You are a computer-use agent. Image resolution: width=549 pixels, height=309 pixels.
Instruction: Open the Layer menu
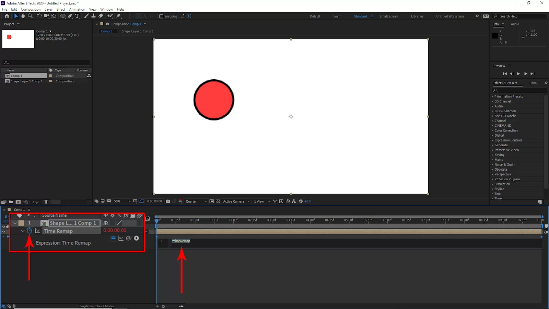(x=49, y=9)
